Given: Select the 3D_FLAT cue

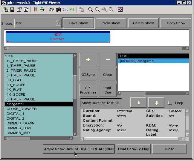Looking at the screenshot, I should click(x=39, y=80).
